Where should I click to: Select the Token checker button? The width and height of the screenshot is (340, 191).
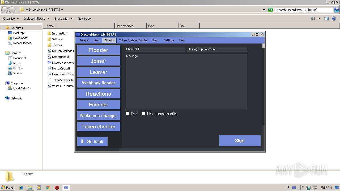coord(99,127)
